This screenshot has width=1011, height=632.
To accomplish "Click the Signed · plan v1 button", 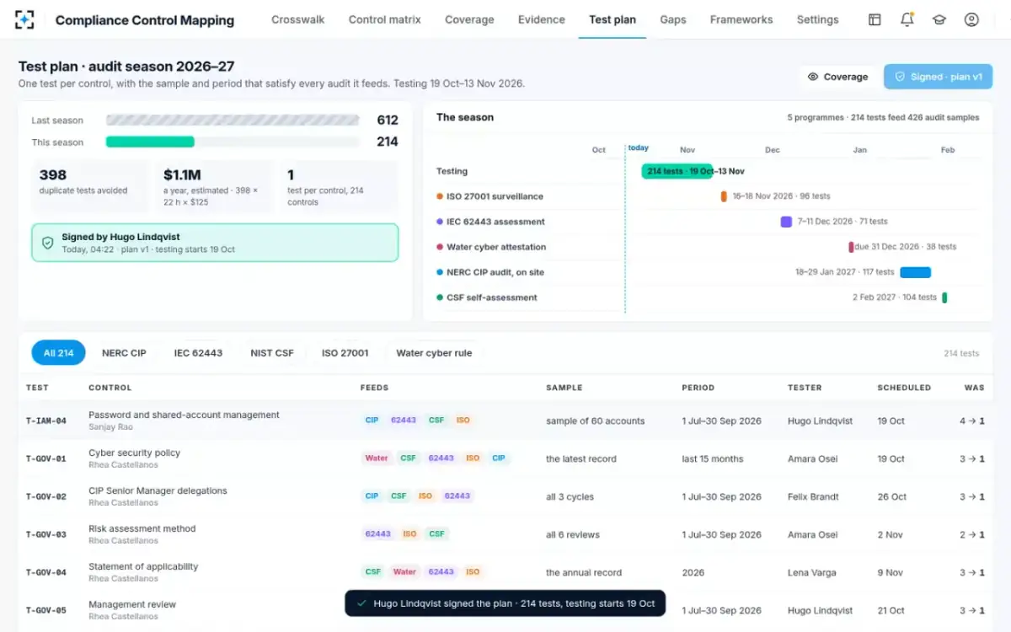I will coord(938,77).
